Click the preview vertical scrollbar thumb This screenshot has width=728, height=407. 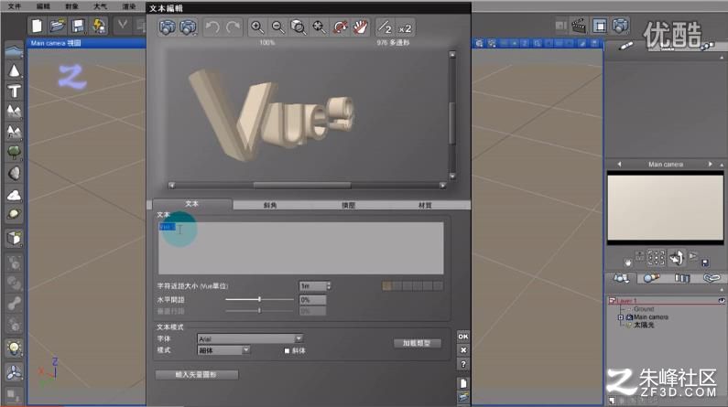[452, 123]
